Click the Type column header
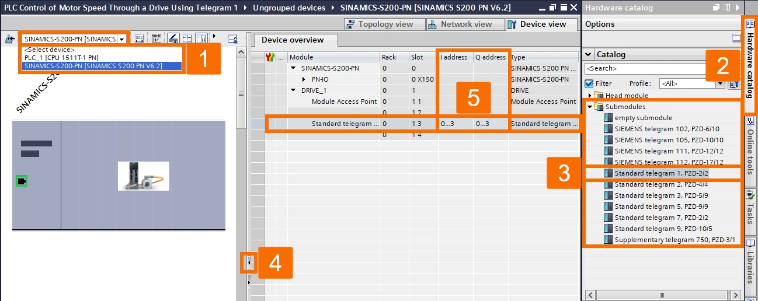The height and width of the screenshot is (301, 758). tap(544, 57)
